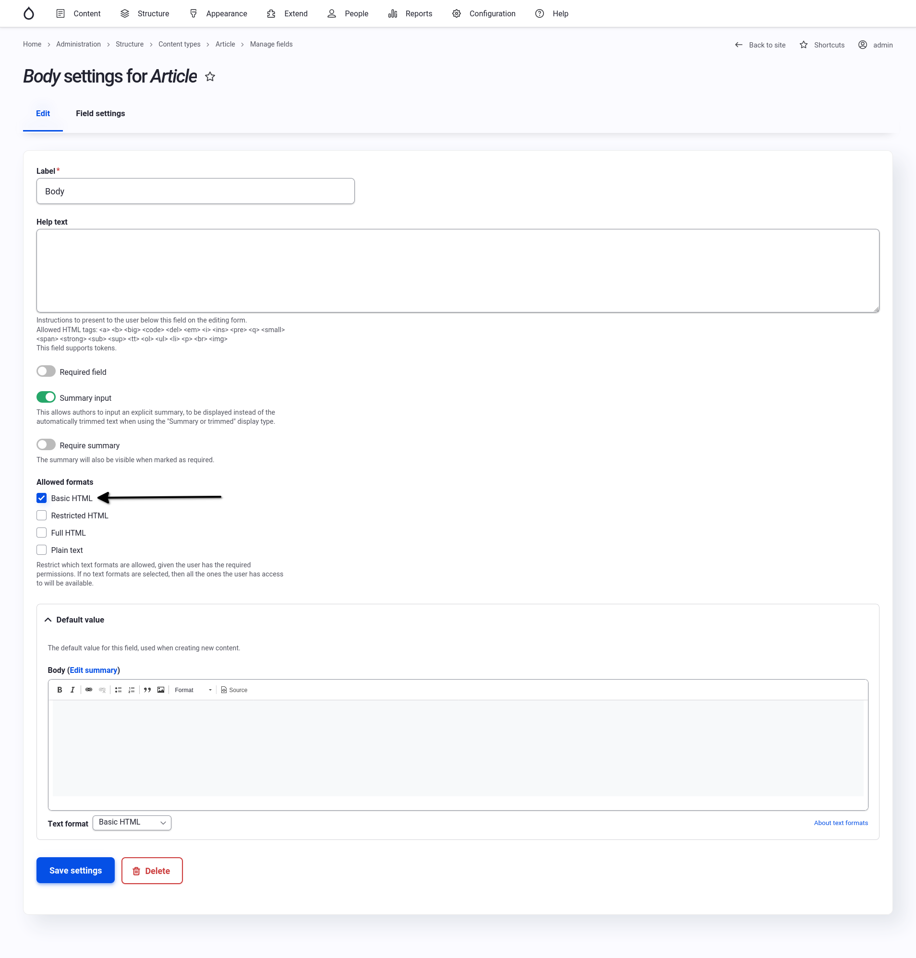Open the Structure menu
The width and height of the screenshot is (916, 958).
pyautogui.click(x=145, y=13)
